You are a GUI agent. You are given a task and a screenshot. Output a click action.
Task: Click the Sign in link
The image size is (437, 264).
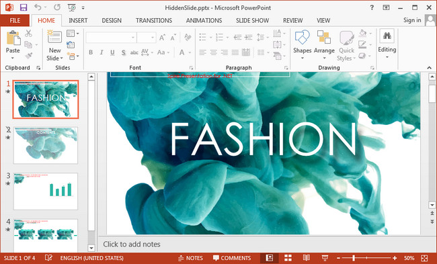pos(412,20)
